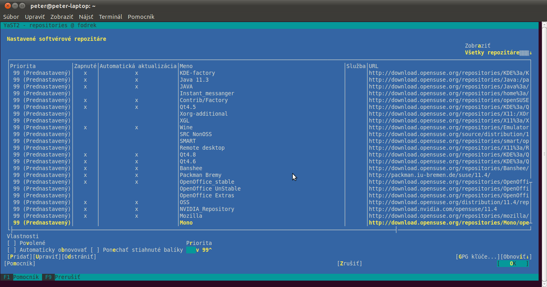Click the Priorita column header
This screenshot has width=547, height=287.
pos(23,66)
